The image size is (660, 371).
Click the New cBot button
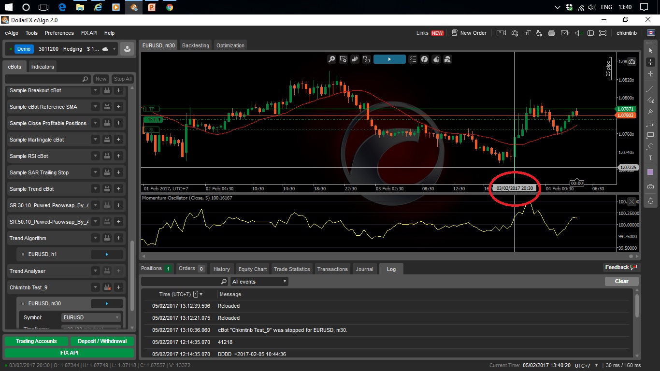pos(101,79)
